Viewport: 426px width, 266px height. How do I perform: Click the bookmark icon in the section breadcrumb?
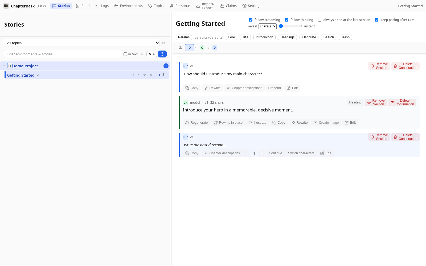pyautogui.click(x=181, y=48)
